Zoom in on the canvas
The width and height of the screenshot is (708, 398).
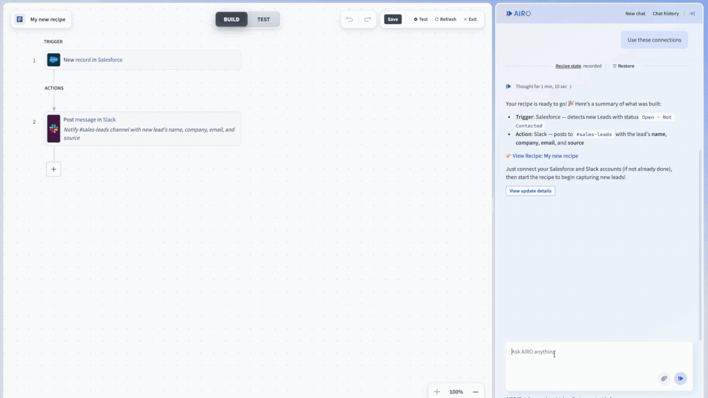pos(437,391)
